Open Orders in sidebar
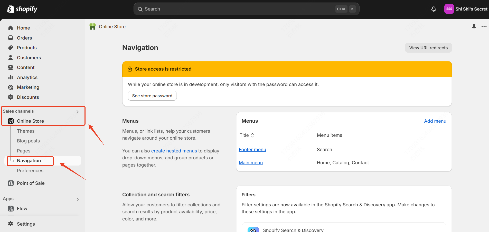This screenshot has height=232, width=489. pos(24,38)
